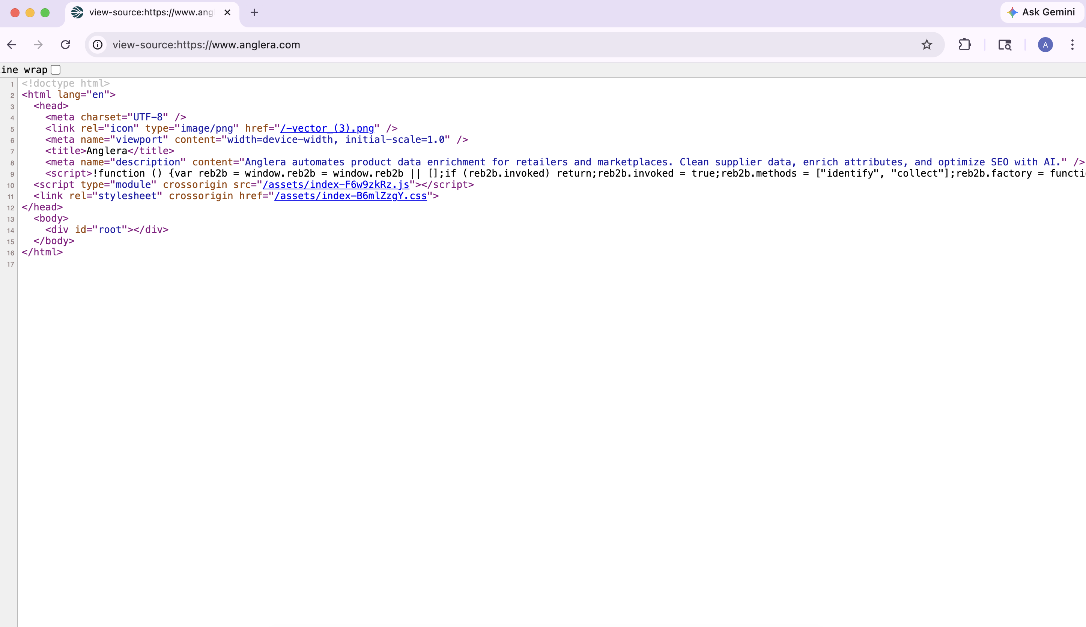The width and height of the screenshot is (1086, 627).
Task: Open the profile avatar A
Action: click(1045, 45)
